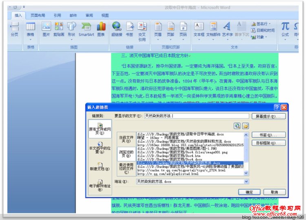Click the browse for file folder icon
The image size is (306, 220).
click(246, 126)
